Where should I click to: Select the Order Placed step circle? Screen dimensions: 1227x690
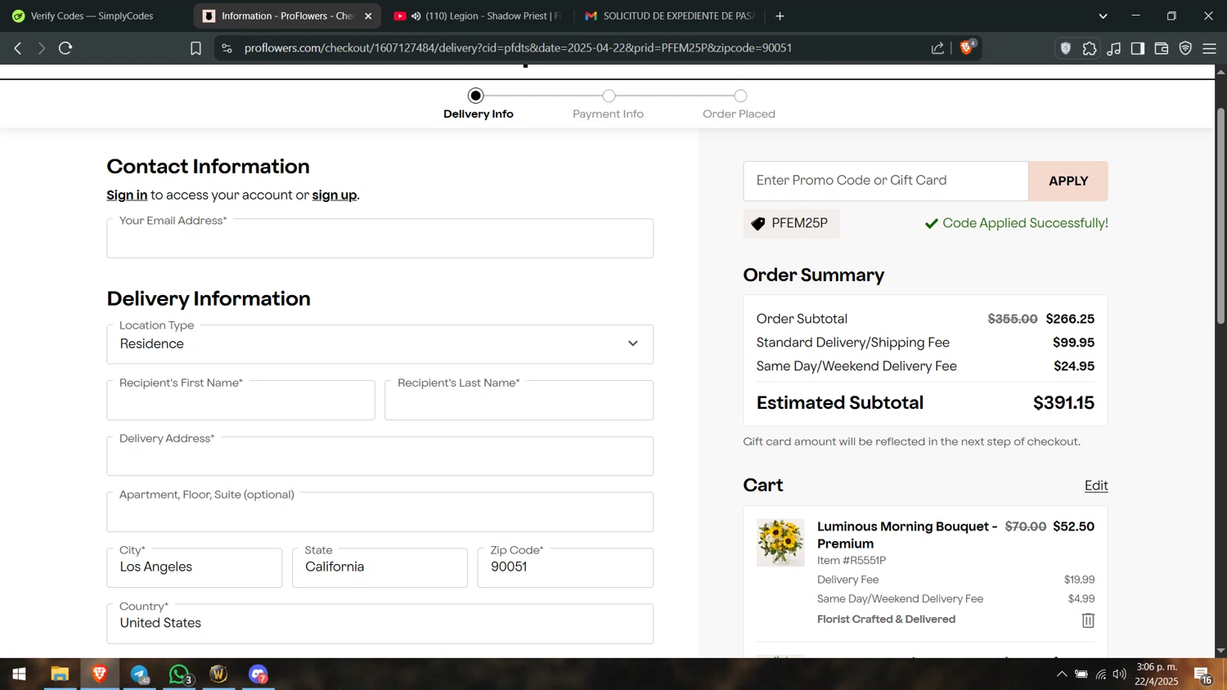click(x=740, y=96)
